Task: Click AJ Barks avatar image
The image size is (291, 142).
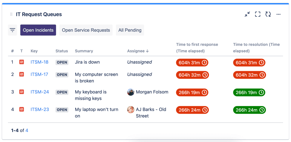Action: [131, 110]
